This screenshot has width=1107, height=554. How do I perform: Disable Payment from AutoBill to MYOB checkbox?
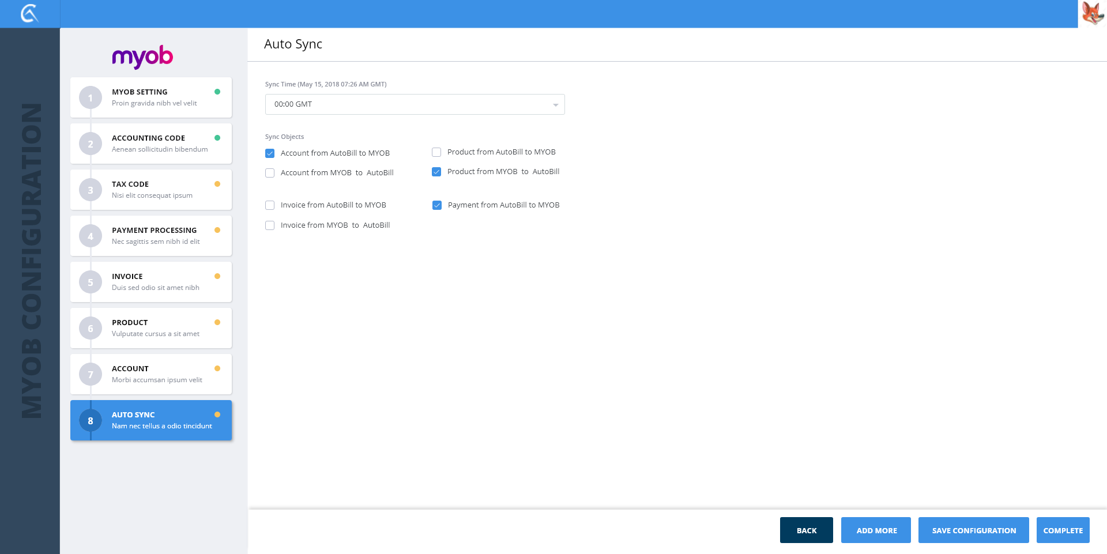click(x=437, y=205)
